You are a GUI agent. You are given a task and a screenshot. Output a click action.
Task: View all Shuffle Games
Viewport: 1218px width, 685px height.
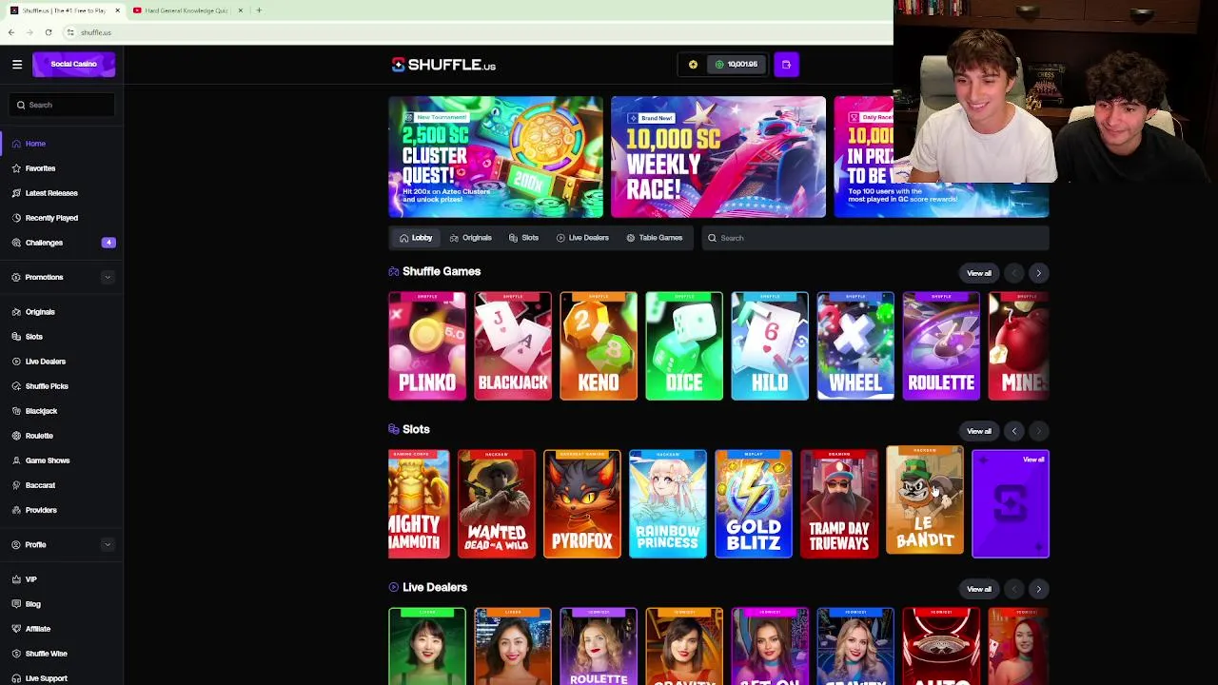click(x=979, y=273)
